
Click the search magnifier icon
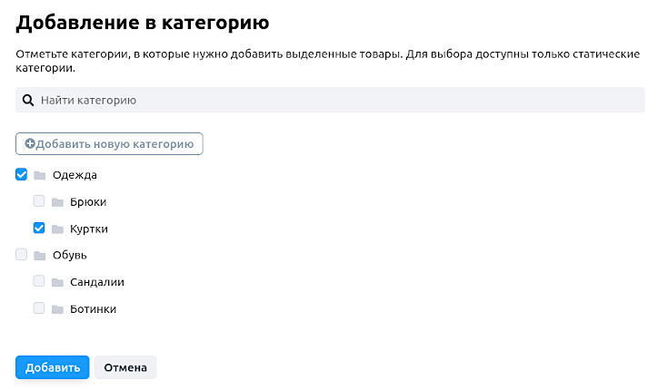[x=28, y=101]
